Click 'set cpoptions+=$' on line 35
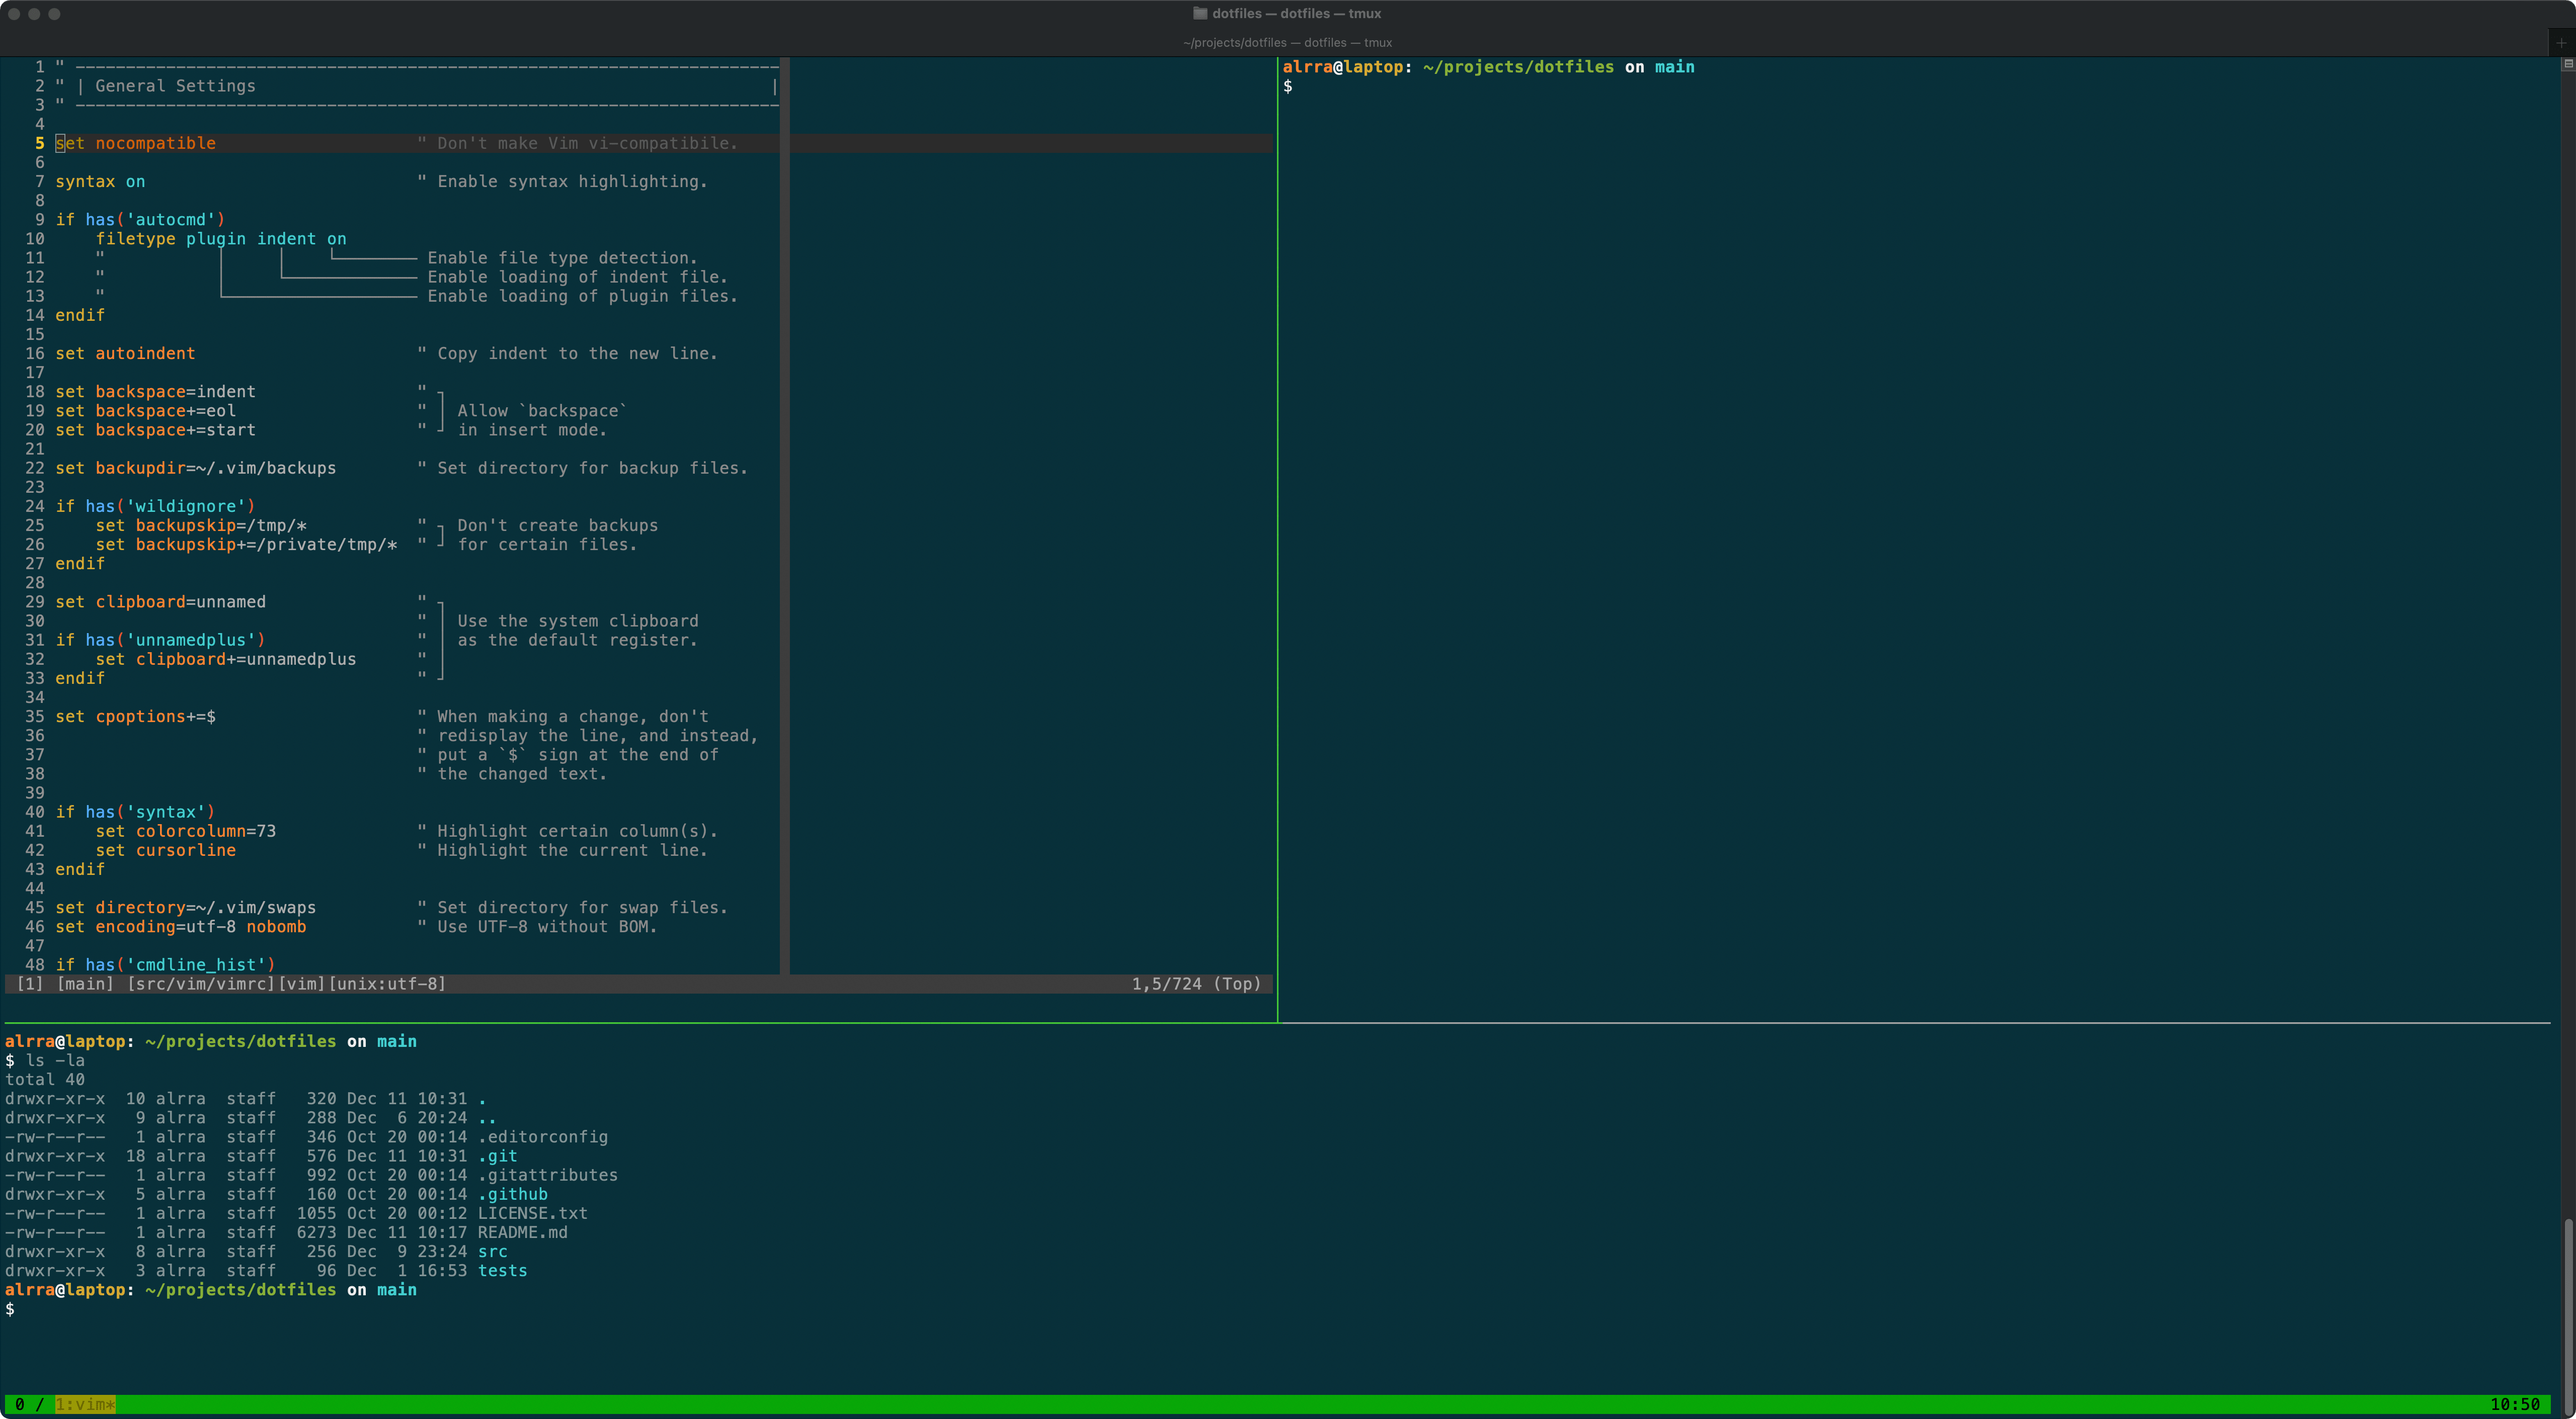The height and width of the screenshot is (1419, 2576). coord(135,717)
